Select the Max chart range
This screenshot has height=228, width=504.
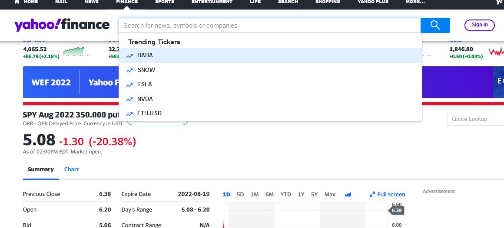click(330, 194)
